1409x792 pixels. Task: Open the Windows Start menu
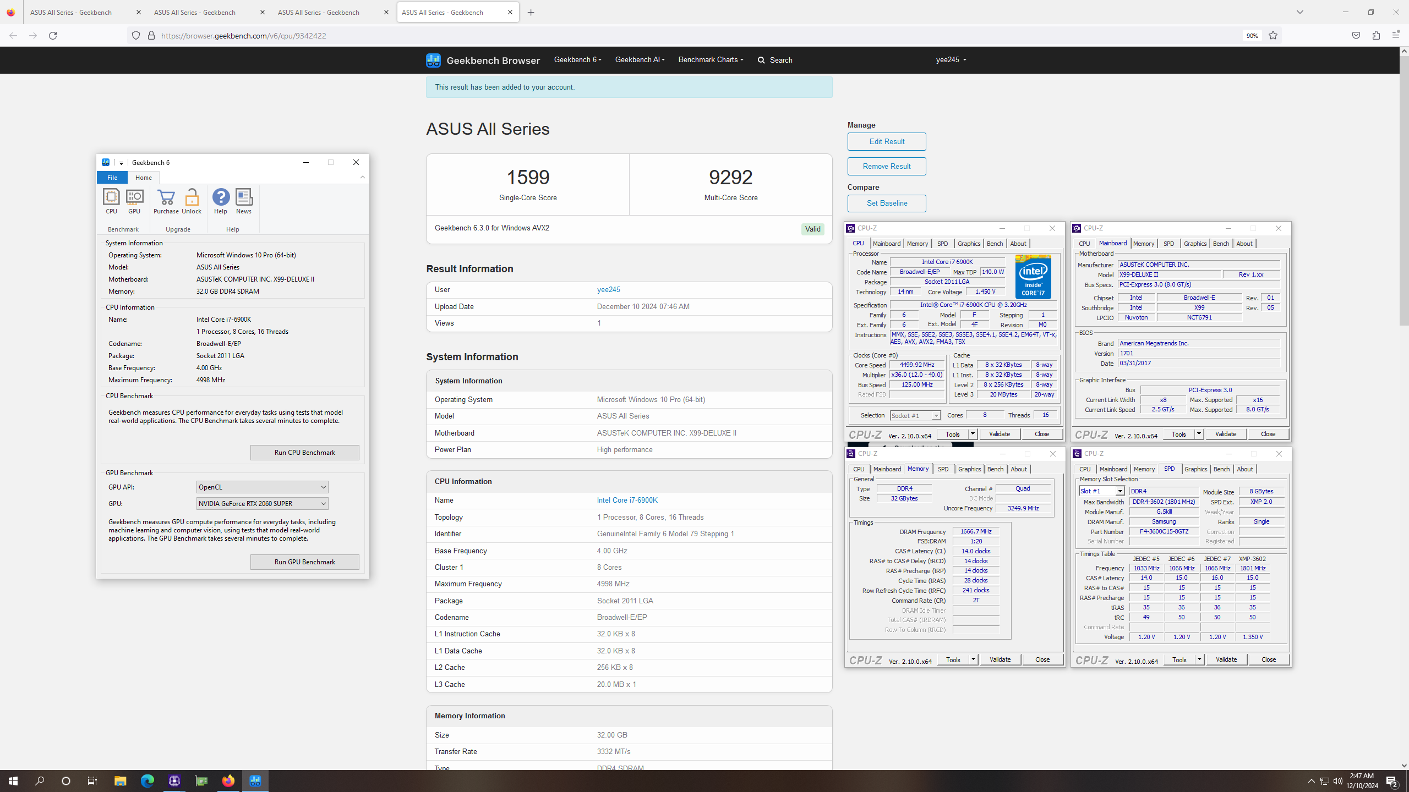click(x=13, y=781)
